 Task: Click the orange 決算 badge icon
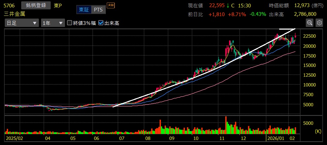coord(110,5)
